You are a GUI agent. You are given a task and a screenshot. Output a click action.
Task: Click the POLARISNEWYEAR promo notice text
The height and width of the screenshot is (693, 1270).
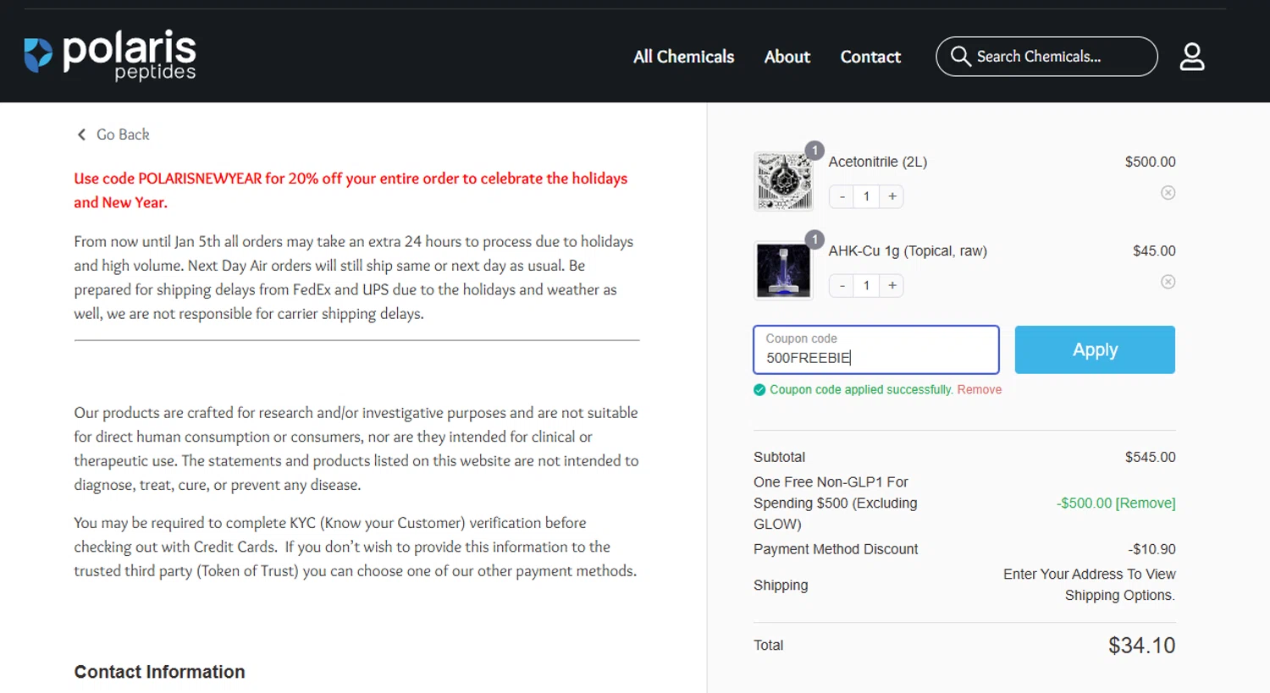[x=351, y=190]
